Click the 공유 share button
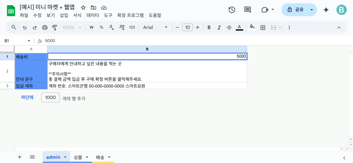The height and width of the screenshot is (163, 353). [x=295, y=10]
